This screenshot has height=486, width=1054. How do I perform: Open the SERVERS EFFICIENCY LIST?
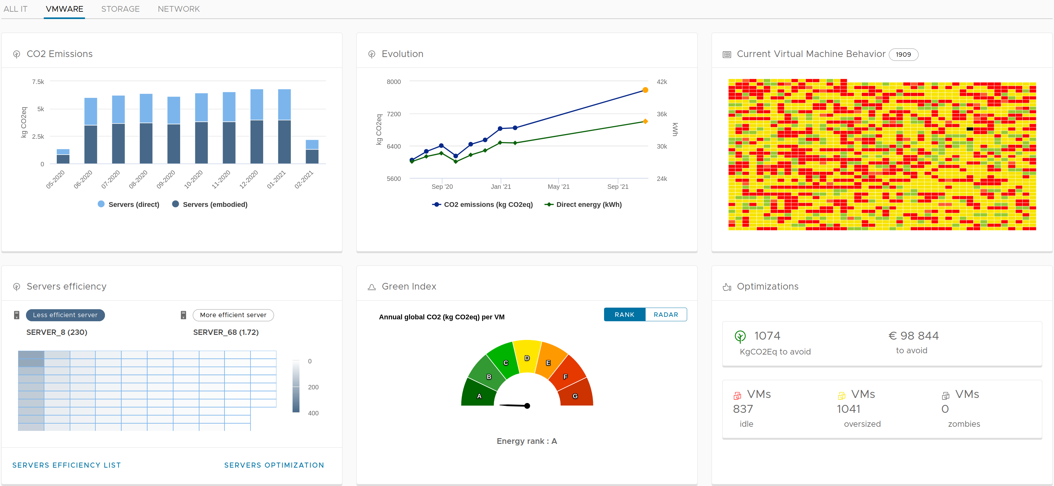[66, 465]
